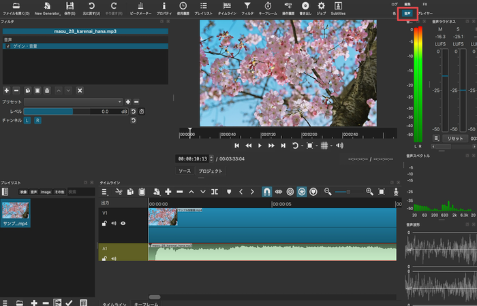Click the timeline zoom-to-fit icon
Image resolution: width=477 pixels, height=306 pixels.
coord(383,192)
